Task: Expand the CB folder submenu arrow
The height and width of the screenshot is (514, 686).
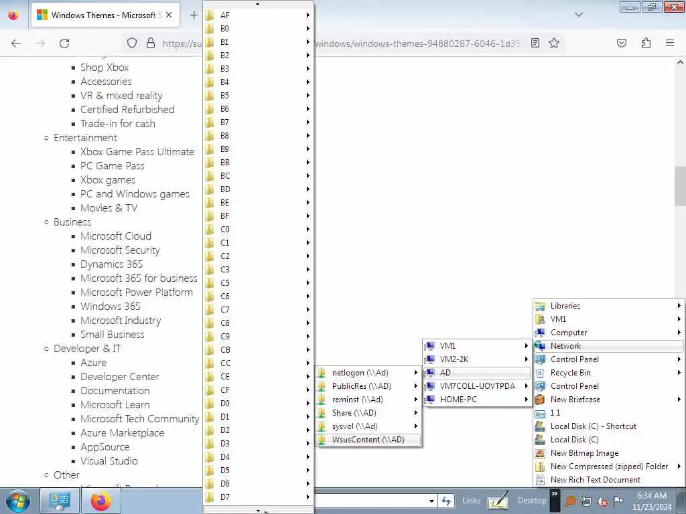Action: 307,349
